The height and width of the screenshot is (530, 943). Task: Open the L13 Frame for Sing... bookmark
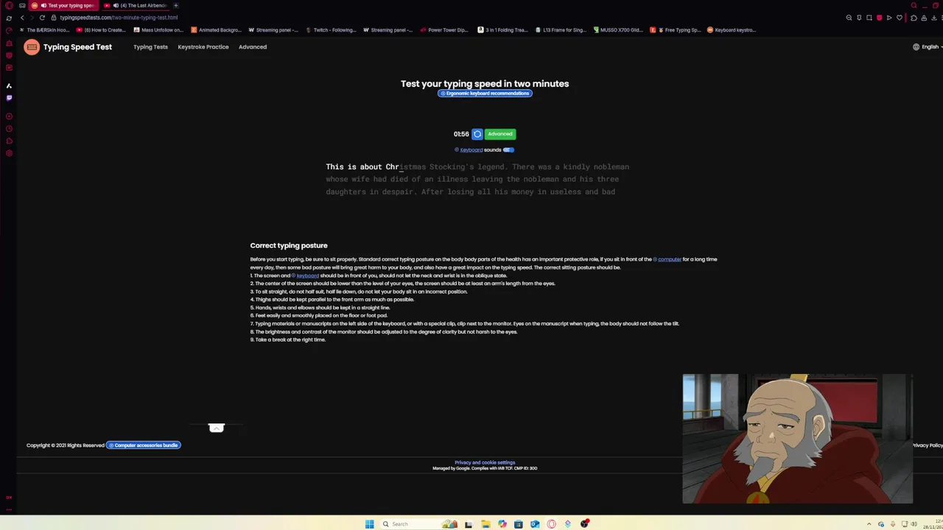(561, 30)
